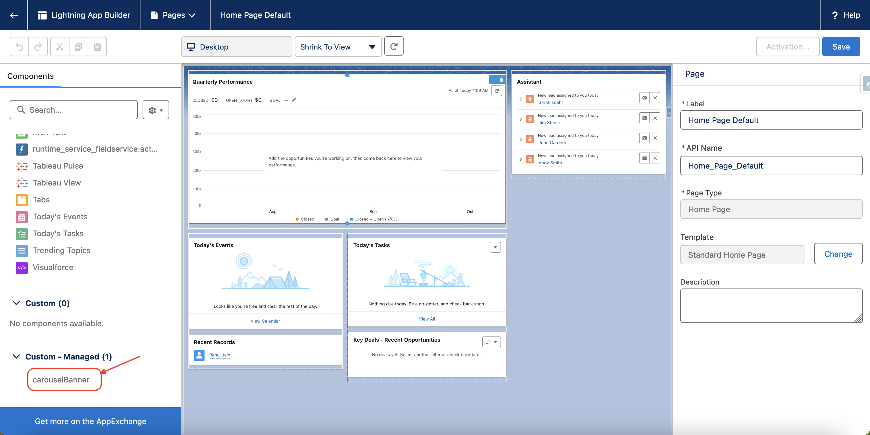
Task: Open the Jim Steele link
Action: tap(549, 123)
